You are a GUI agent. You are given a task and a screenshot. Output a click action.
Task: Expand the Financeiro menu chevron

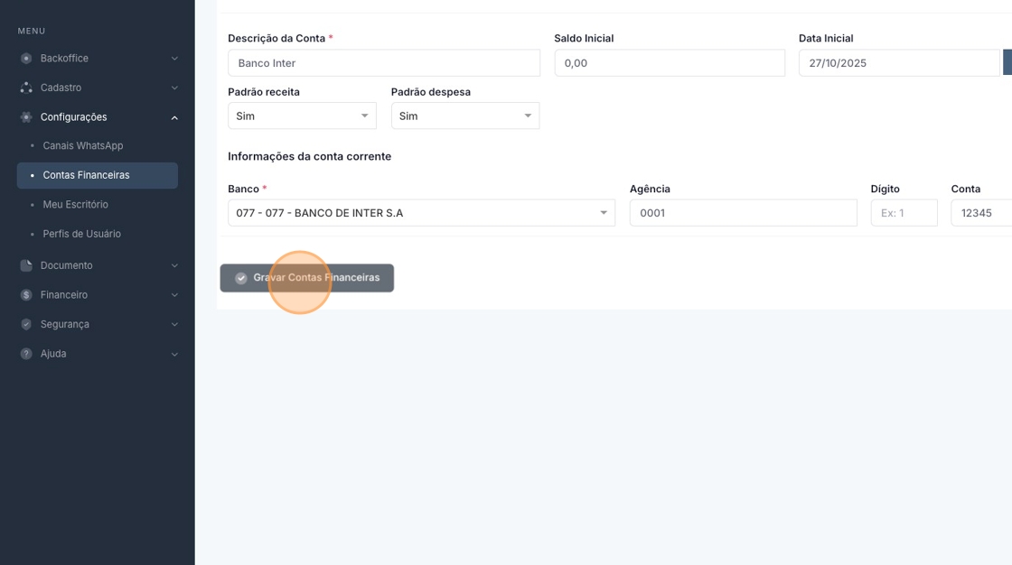click(174, 295)
